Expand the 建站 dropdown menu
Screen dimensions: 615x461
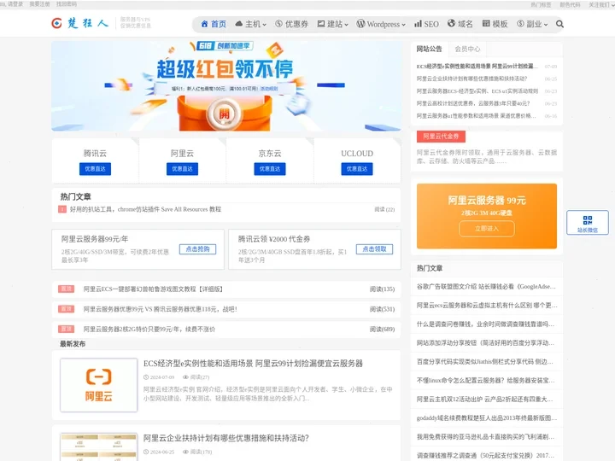332,24
